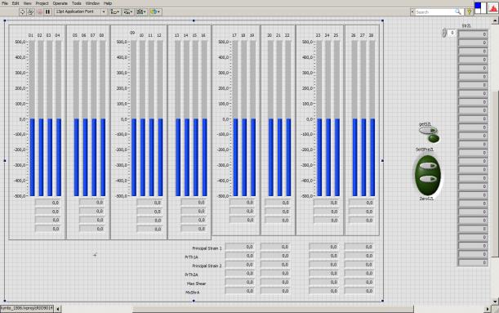Open the Reorder toolbar button

point(156,12)
